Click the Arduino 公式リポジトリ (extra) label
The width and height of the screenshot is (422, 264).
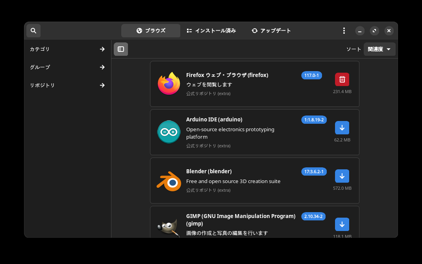[208, 146]
